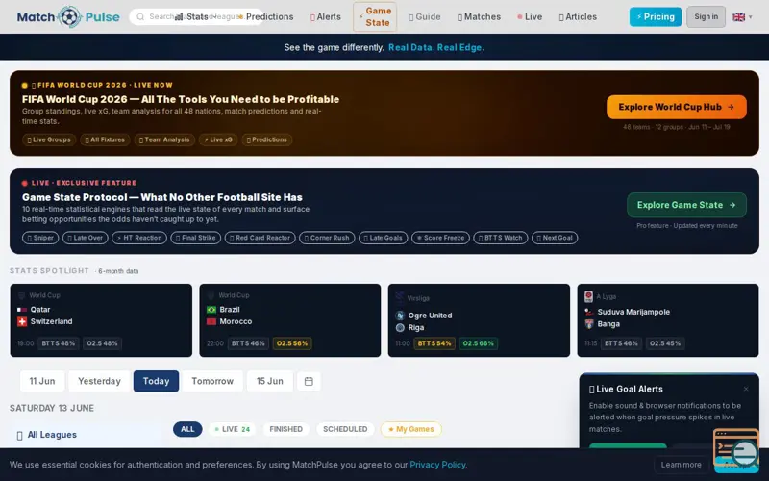Select the Yesterday date tab

point(99,381)
